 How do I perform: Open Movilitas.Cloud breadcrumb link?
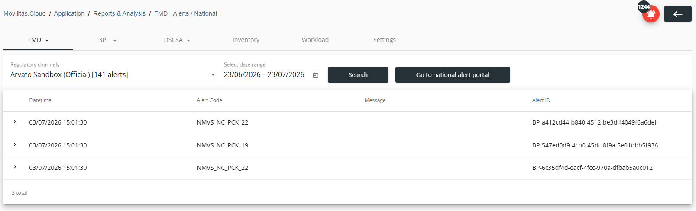coord(25,13)
